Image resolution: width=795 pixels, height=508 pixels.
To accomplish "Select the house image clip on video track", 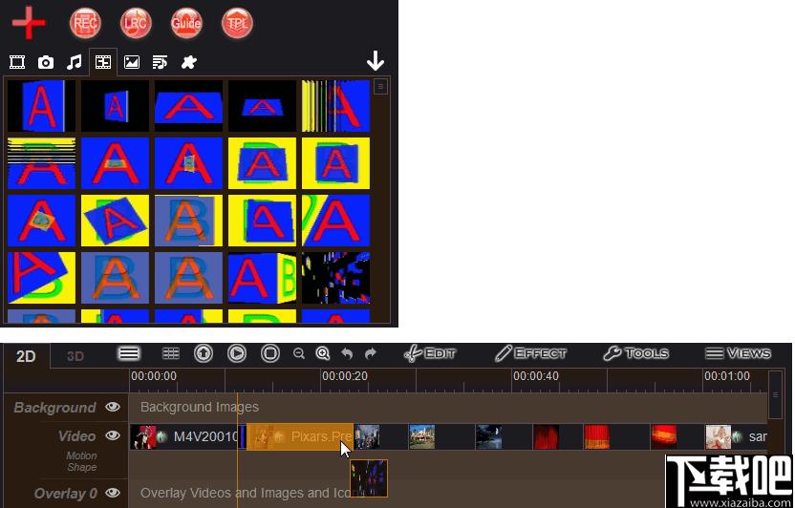I will coord(421,437).
